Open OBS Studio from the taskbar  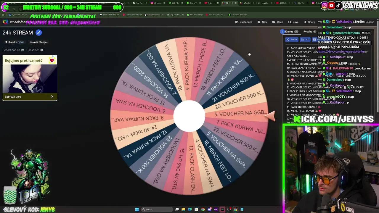pos(229,209)
